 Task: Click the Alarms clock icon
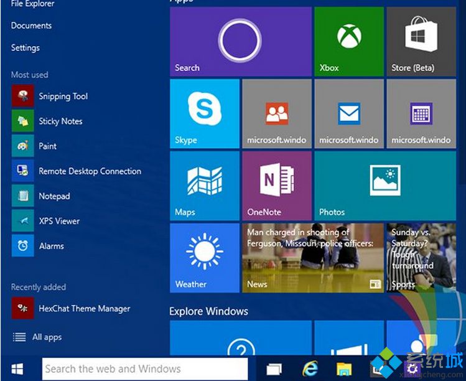(23, 246)
